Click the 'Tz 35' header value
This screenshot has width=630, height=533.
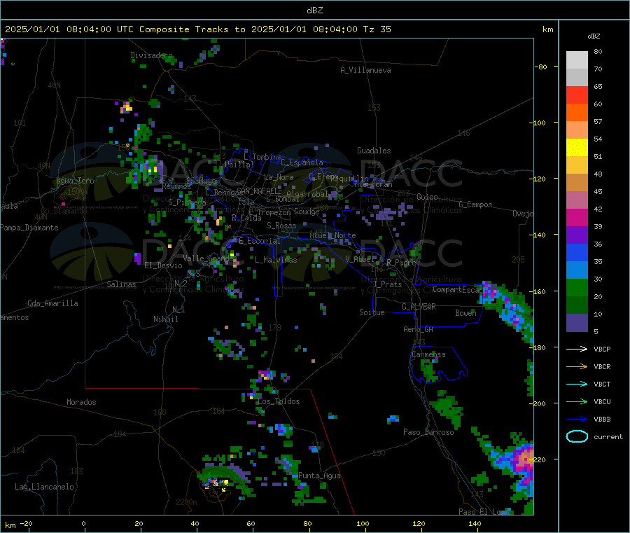coord(377,29)
